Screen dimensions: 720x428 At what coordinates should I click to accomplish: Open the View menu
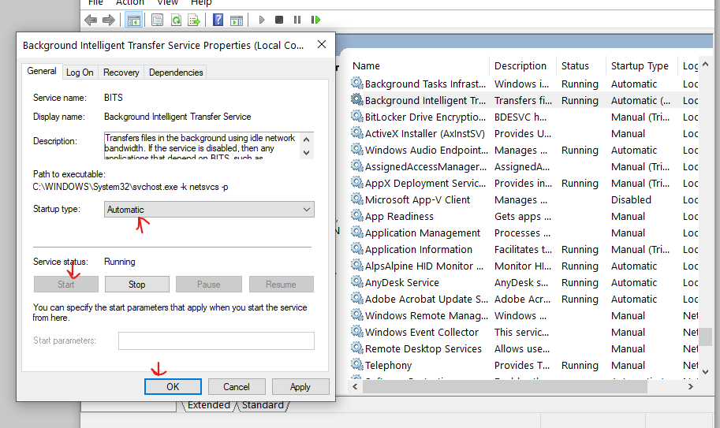[167, 2]
